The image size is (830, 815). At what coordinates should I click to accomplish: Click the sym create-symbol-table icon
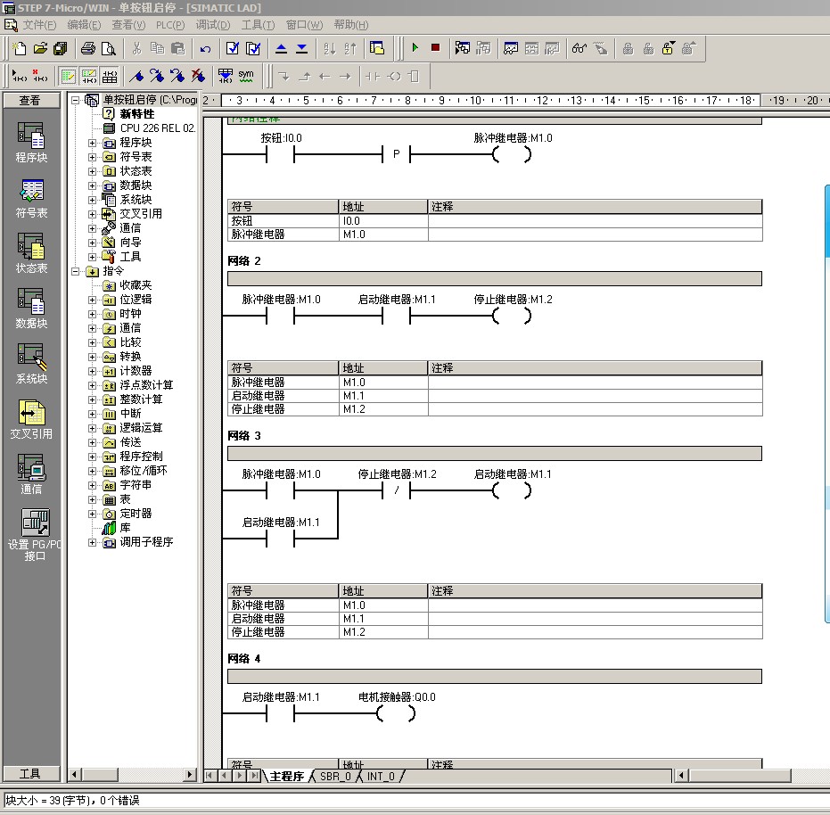coord(246,77)
